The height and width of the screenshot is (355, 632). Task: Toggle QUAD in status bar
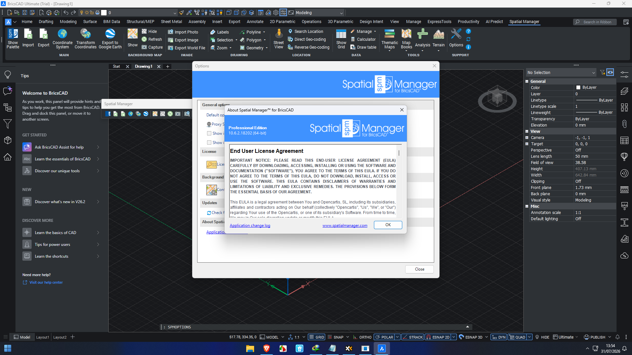[517, 337]
